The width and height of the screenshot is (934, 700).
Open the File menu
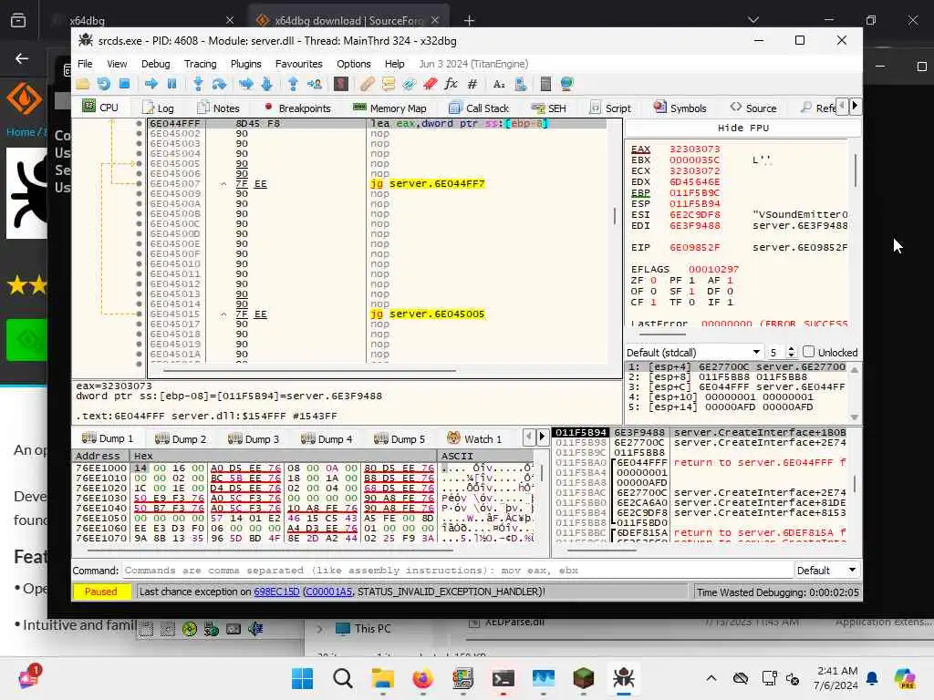click(85, 64)
